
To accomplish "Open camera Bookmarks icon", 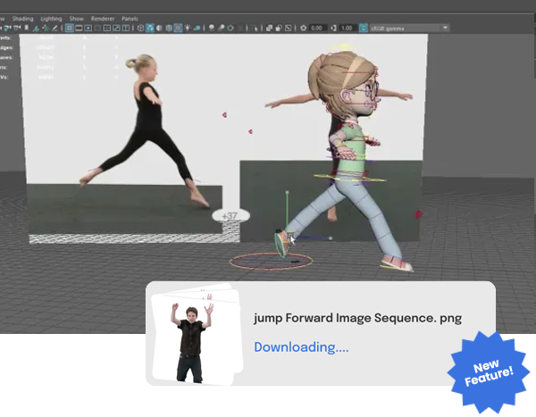I will (x=26, y=28).
